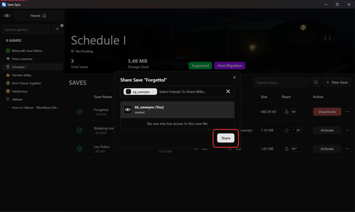Clear all selected friends with the X

pyautogui.click(x=228, y=91)
